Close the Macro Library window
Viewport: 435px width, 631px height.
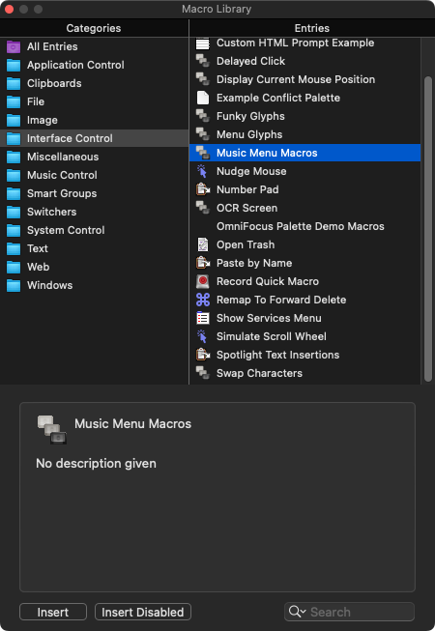pos(9,9)
